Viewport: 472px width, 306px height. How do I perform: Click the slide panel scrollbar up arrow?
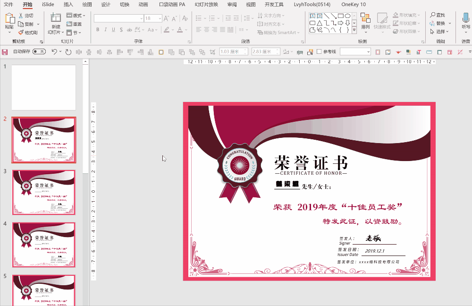85,61
